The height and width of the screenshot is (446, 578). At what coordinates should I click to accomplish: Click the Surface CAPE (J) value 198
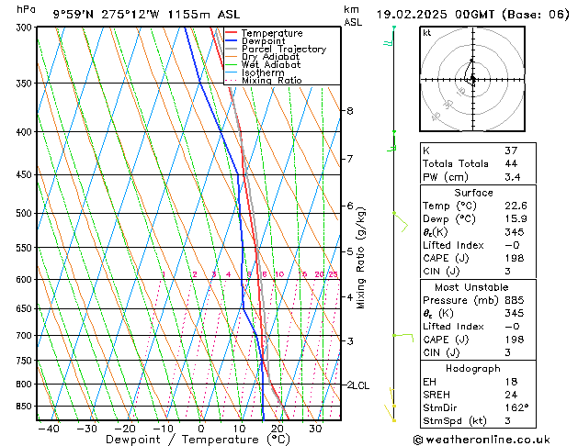515,258
